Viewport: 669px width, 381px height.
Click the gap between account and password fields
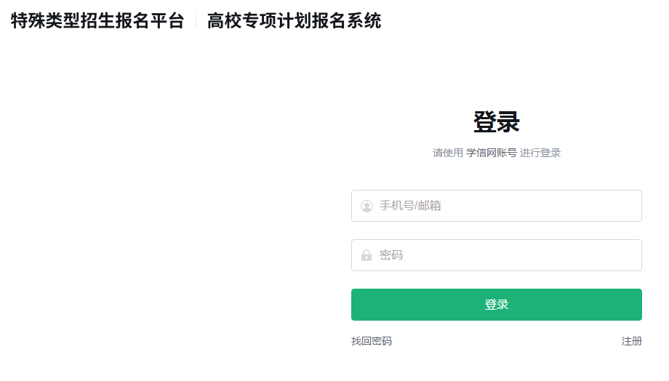[497, 230]
